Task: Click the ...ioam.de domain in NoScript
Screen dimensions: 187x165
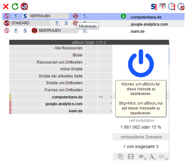Action: [136, 31]
